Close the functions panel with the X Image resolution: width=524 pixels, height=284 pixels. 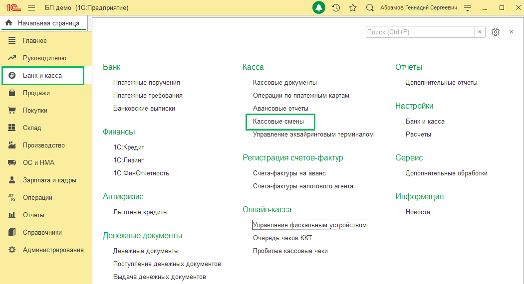[x=512, y=32]
